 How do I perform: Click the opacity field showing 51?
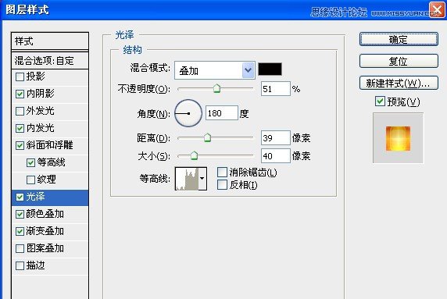click(x=275, y=89)
